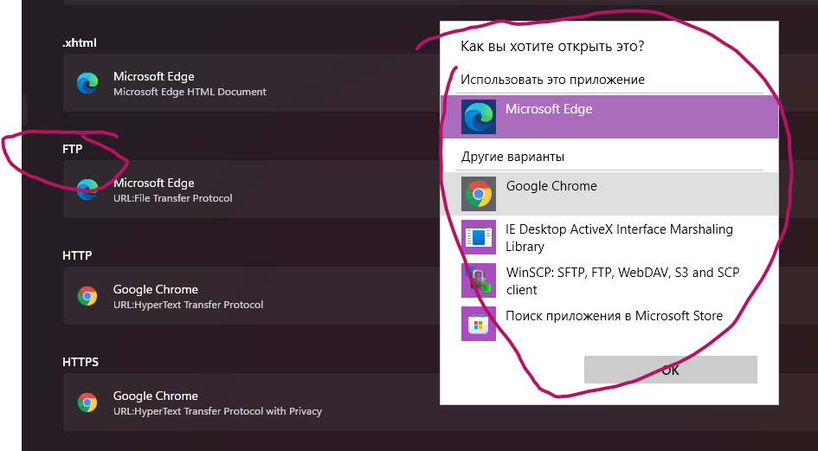Open the .xhtml default app row
This screenshot has width=818, height=451.
[441, 82]
